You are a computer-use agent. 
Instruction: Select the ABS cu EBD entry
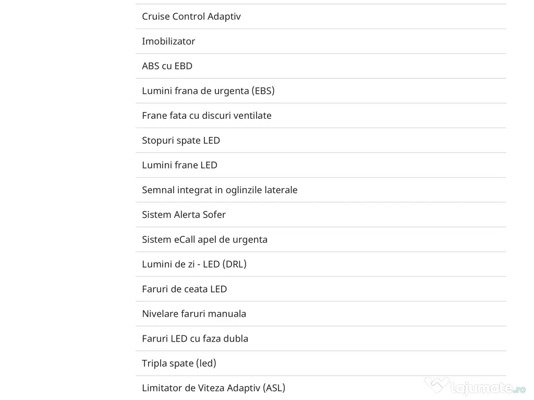point(167,66)
